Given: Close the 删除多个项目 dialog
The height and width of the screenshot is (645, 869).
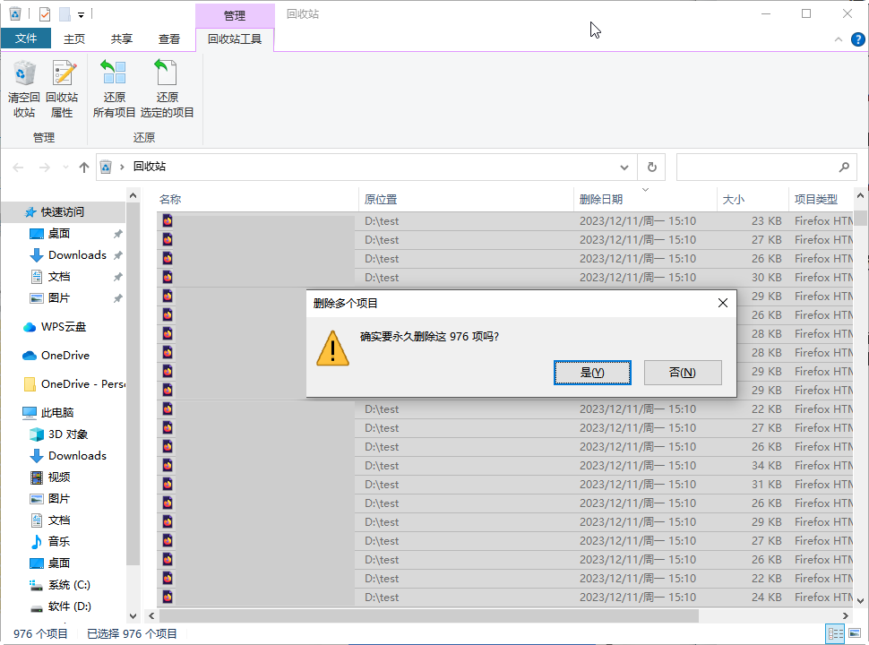Looking at the screenshot, I should click(x=723, y=303).
